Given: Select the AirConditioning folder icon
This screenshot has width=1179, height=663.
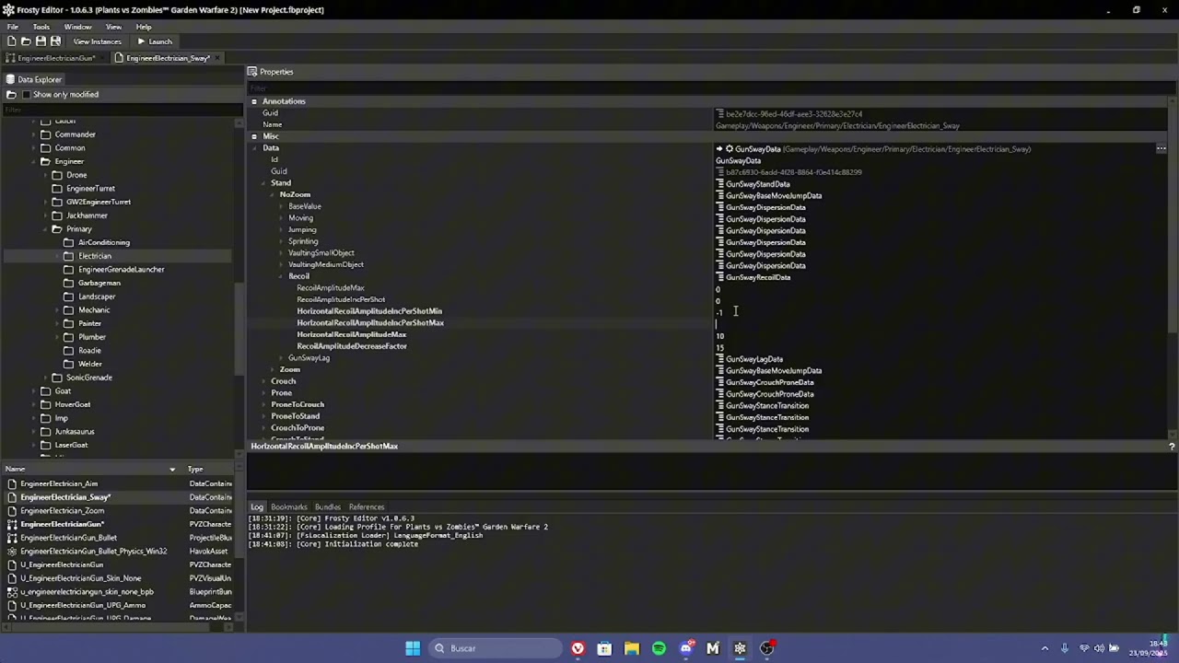Looking at the screenshot, I should [x=69, y=242].
